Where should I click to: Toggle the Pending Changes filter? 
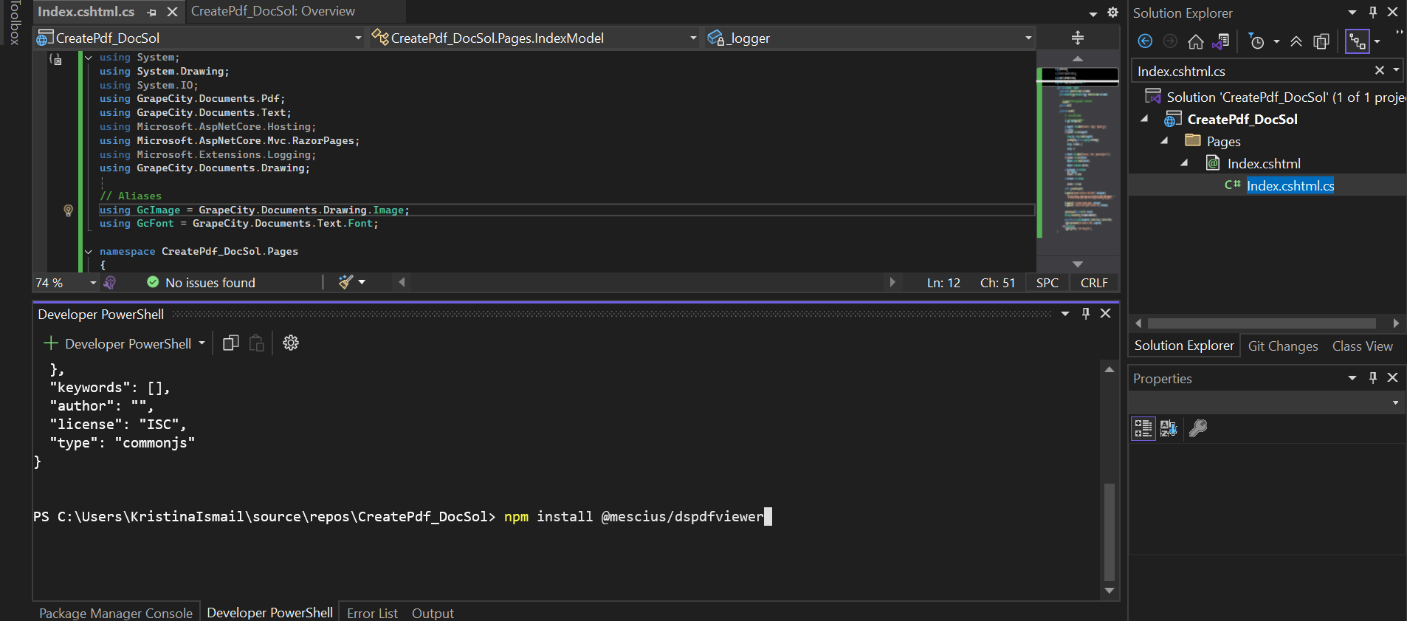tap(1257, 41)
